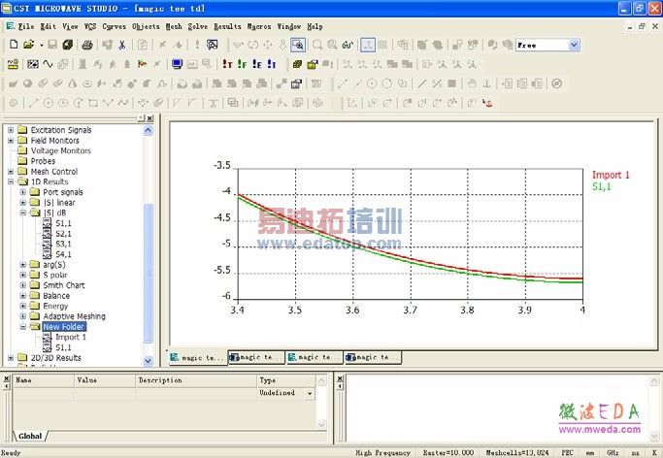This screenshot has height=458, width=663.
Task: Open the units settings icon
Action: pyautogui.click(x=14, y=64)
